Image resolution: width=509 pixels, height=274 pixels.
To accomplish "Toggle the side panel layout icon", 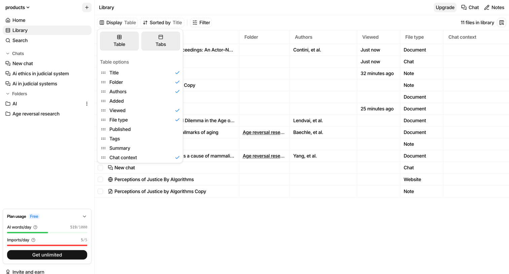I will (502, 23).
